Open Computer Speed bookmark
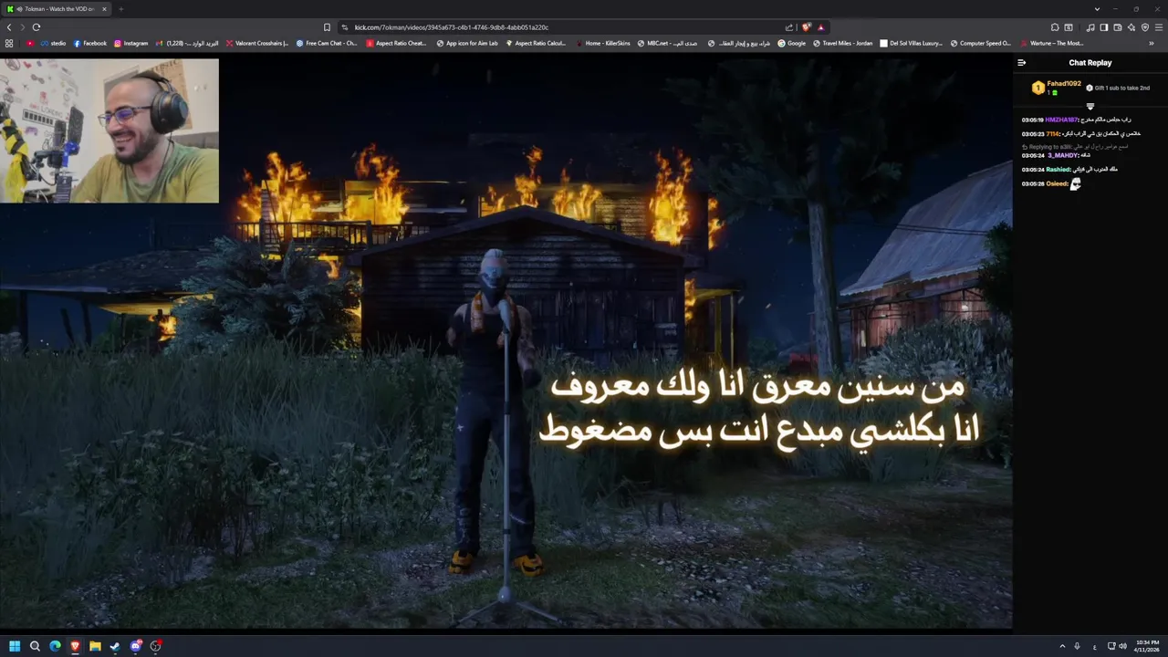 [981, 43]
